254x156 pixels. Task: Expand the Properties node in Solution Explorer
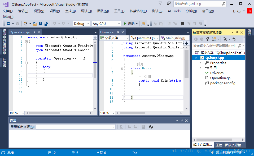(x=200, y=63)
